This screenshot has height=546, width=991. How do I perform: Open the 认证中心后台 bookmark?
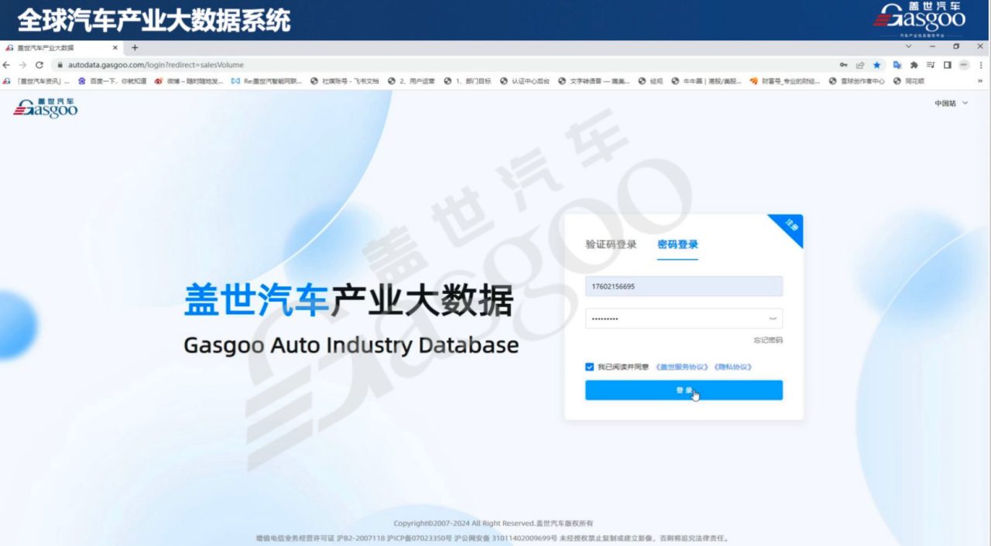[524, 80]
